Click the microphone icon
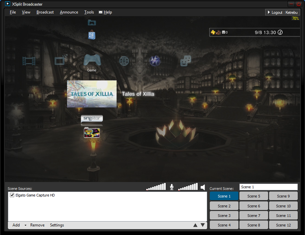The width and height of the screenshot is (305, 235). point(172,187)
